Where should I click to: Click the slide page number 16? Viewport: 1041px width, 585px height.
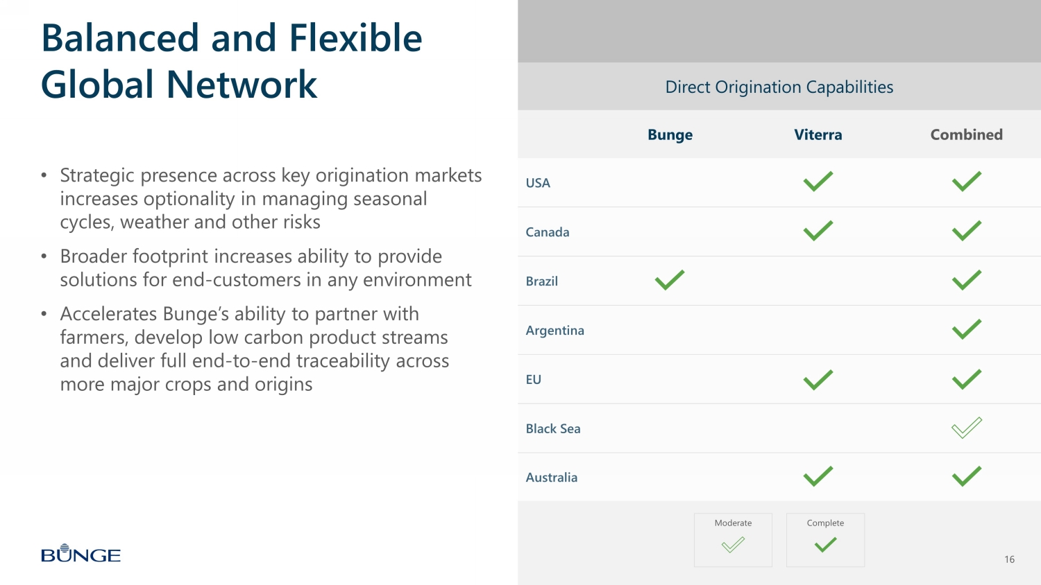1009,559
